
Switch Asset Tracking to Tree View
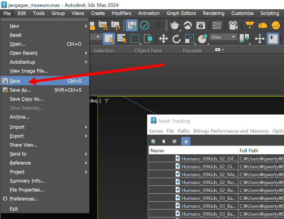coord(174,141)
